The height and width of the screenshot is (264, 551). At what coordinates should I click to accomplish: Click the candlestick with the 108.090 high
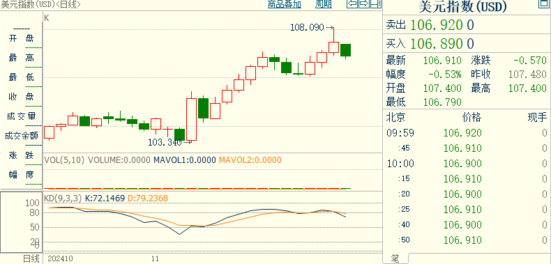[x=333, y=41]
